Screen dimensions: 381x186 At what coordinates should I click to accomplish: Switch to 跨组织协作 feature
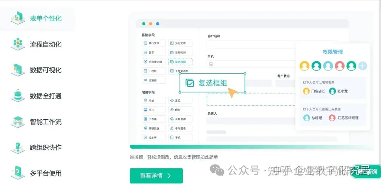coord(37,147)
